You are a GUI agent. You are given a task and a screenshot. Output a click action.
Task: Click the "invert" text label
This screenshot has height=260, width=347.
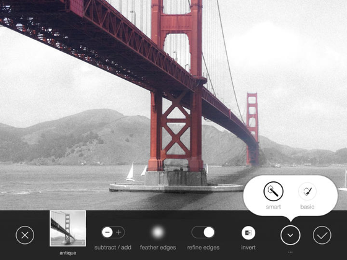(248, 248)
